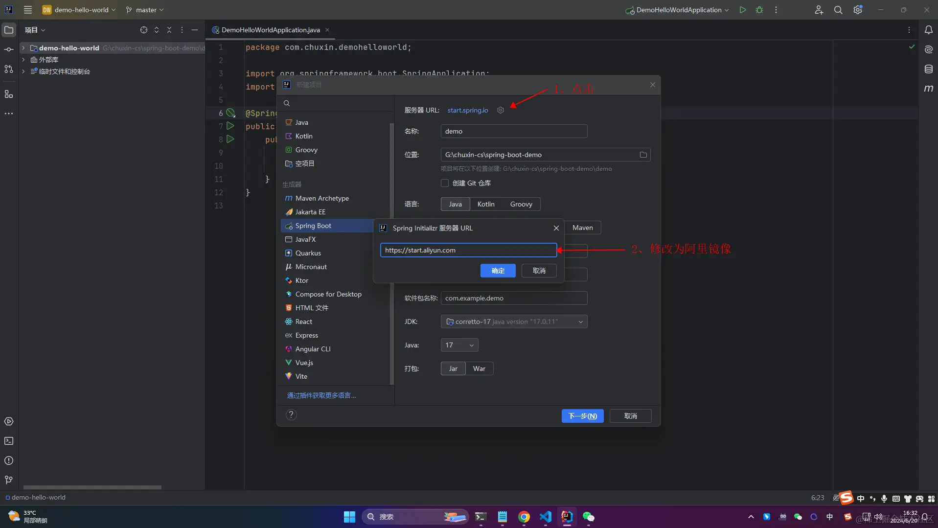Click the 名称 field containing demo
938x528 pixels.
coord(514,131)
